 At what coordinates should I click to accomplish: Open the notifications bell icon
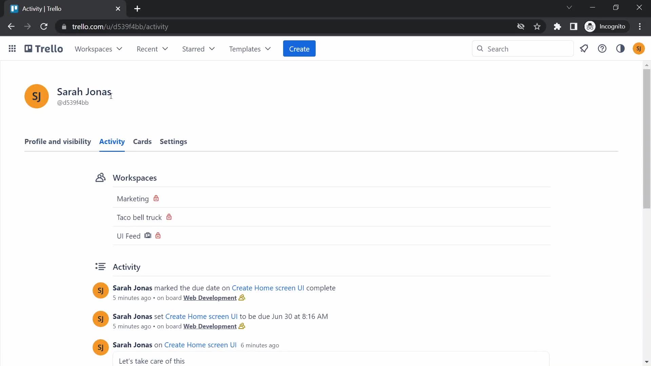tap(585, 49)
